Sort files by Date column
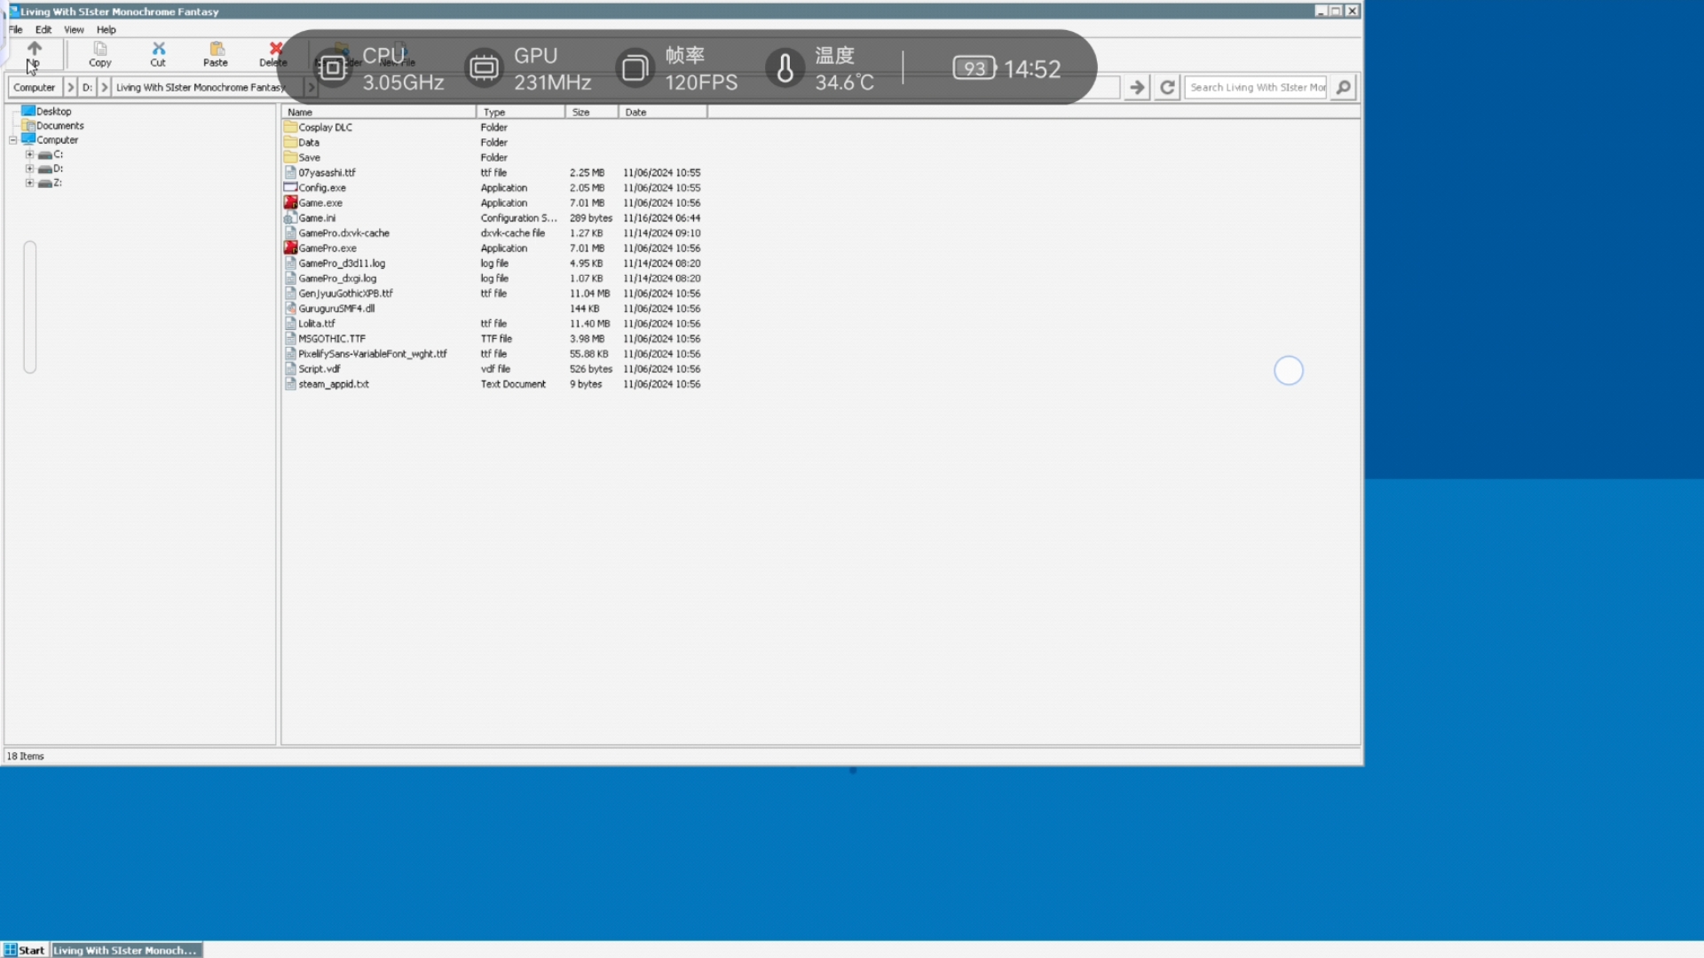Image resolution: width=1704 pixels, height=958 pixels. 663,112
